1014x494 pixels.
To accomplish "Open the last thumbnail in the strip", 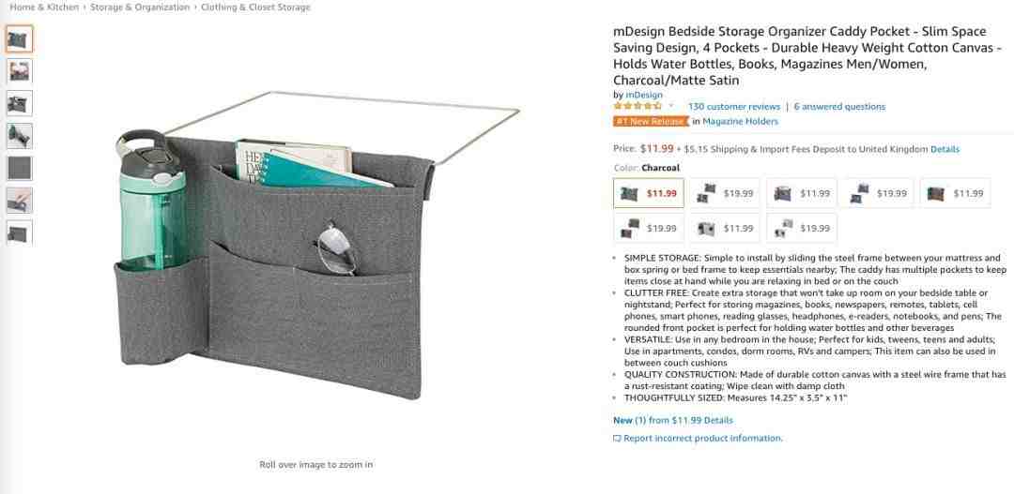I will tap(19, 232).
